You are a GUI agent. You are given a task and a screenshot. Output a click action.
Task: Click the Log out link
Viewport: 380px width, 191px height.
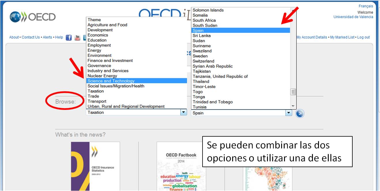point(364,37)
